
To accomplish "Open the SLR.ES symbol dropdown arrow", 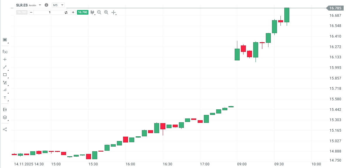I will tap(40, 5).
